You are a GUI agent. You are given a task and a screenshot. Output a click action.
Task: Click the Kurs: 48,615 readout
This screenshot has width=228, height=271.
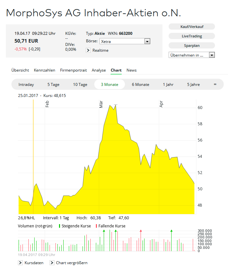click(54, 95)
